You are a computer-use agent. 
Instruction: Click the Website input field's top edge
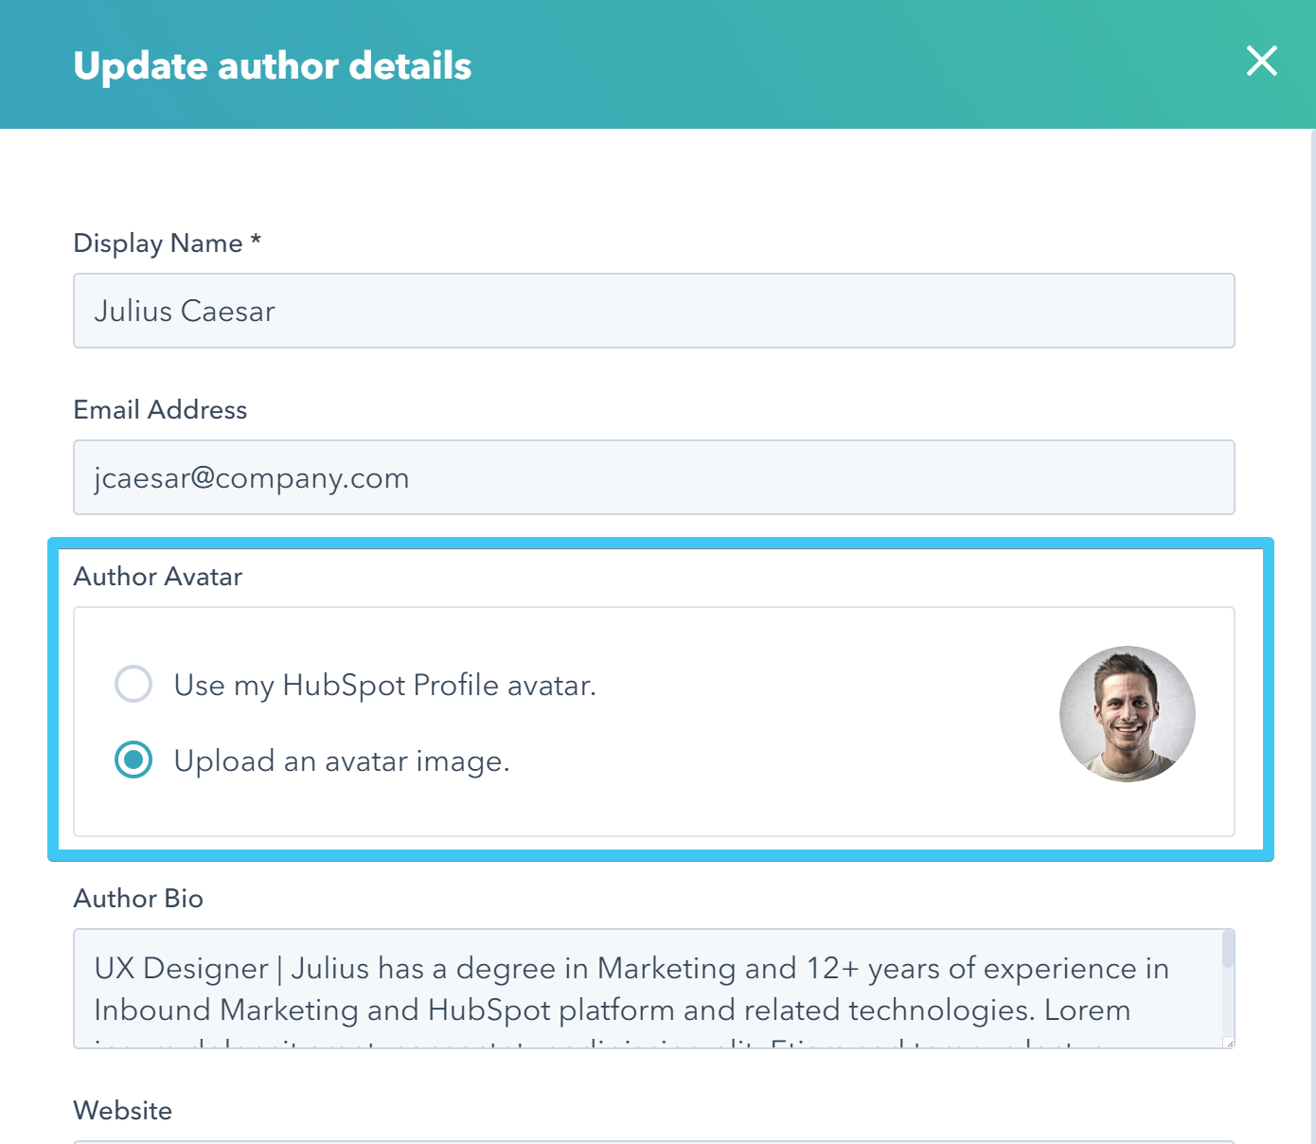click(x=653, y=1141)
